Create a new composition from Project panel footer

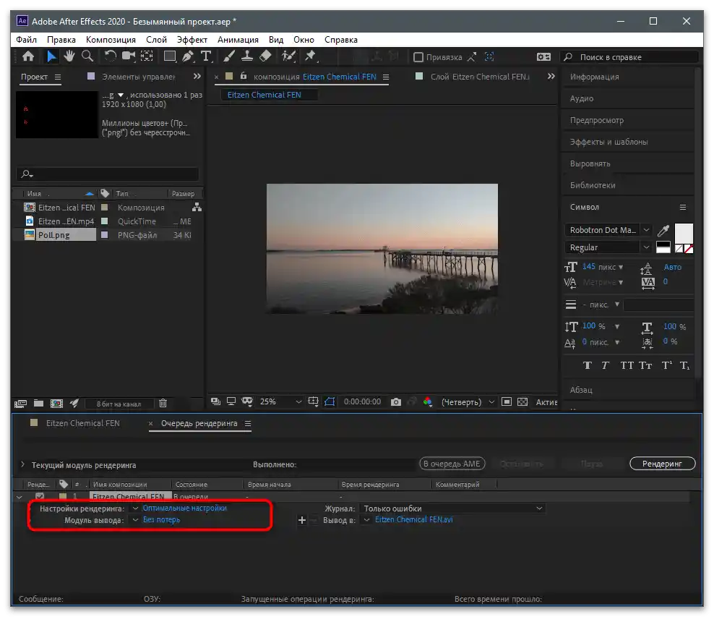point(56,404)
